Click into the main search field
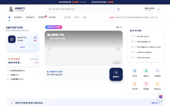 coord(83,9)
